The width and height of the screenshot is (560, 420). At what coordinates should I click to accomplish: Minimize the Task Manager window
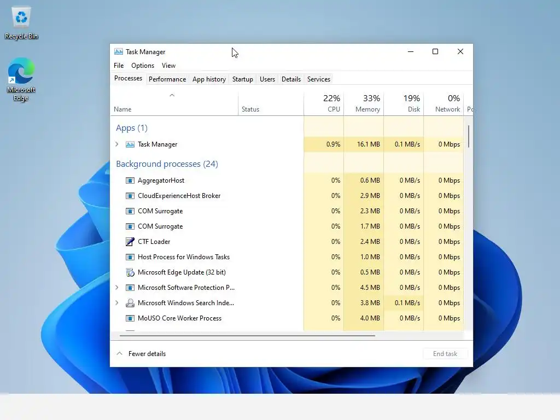411,52
